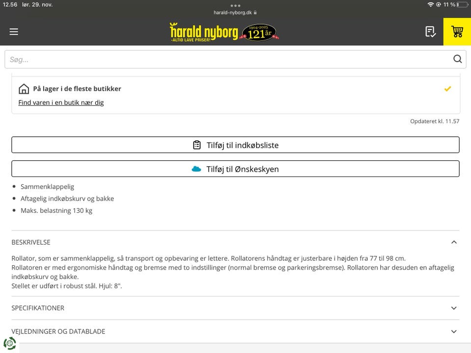
Task: Click the search magnifier icon
Action: click(457, 59)
